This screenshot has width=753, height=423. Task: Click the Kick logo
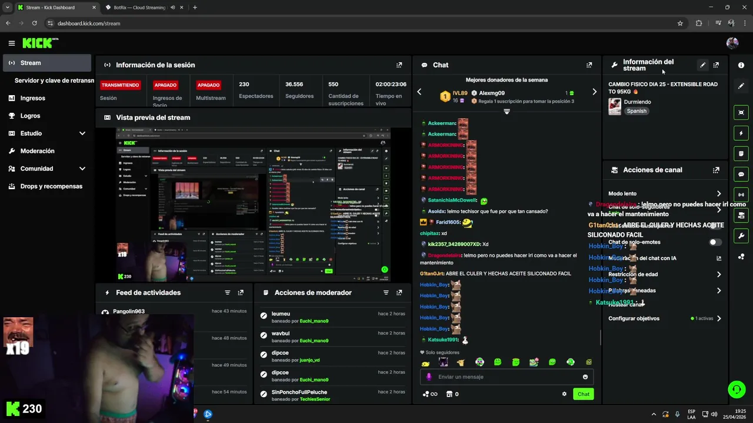click(x=40, y=43)
